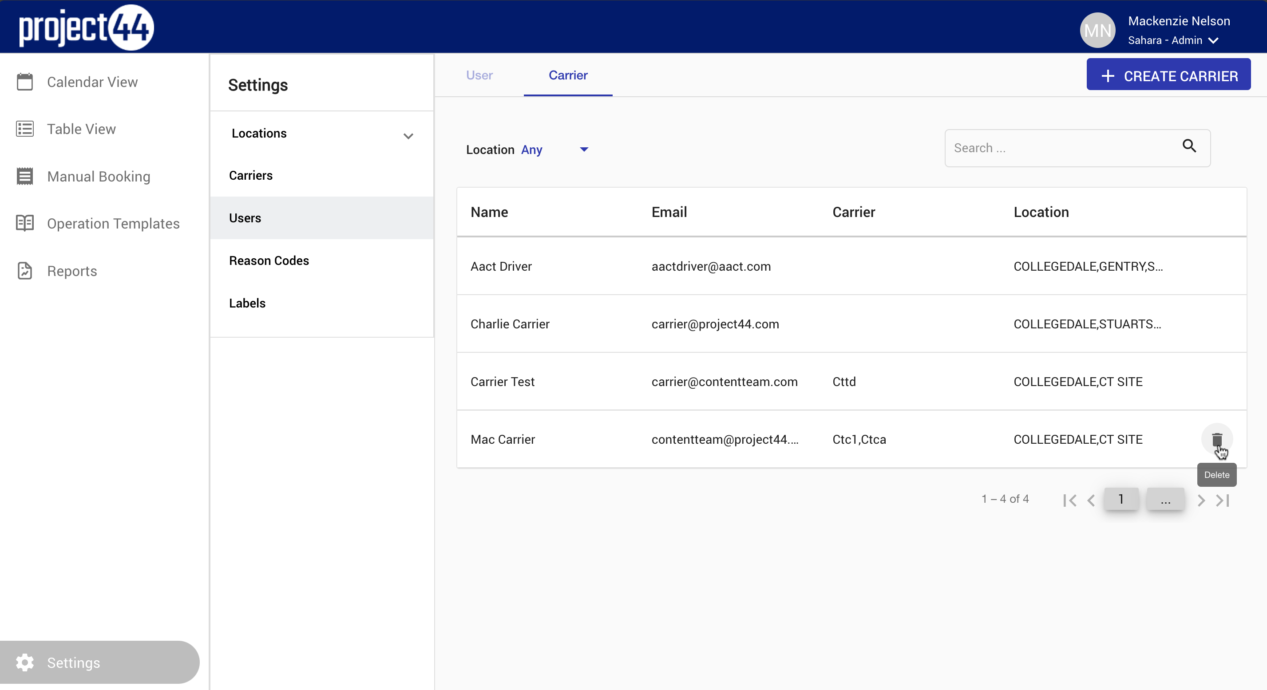Click carrier@contentteam.com email cell
Screen dimensions: 1267x690
[x=725, y=381]
